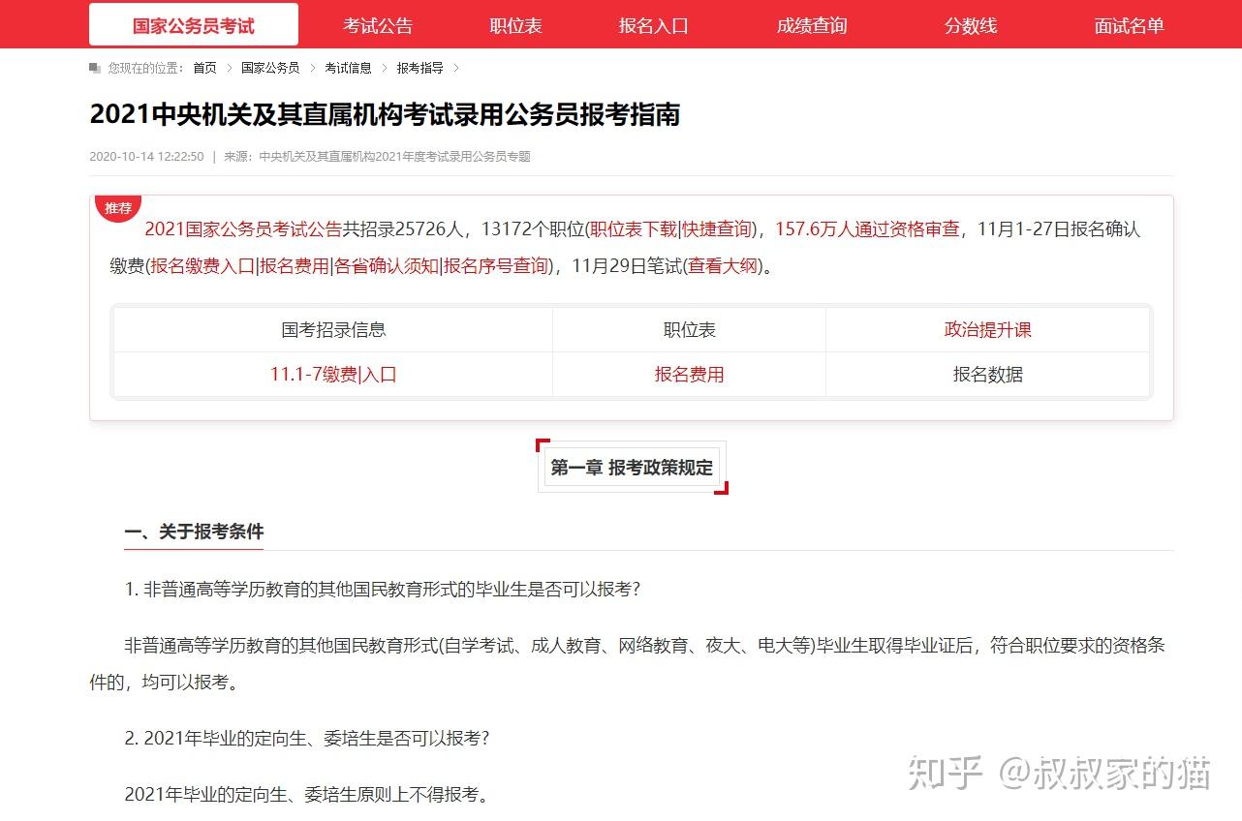Select 报名入口 in the nav bar
Screen dimensions: 1242x821
[x=654, y=26]
